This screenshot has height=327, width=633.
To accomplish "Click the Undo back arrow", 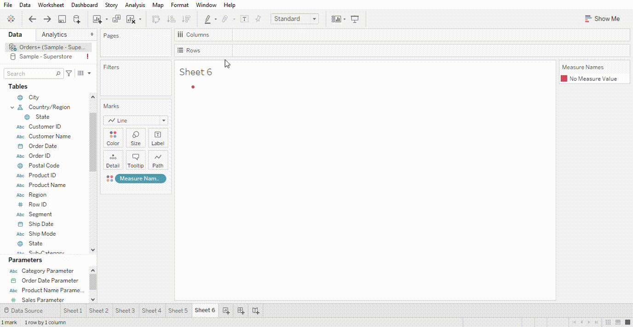I will (x=32, y=19).
